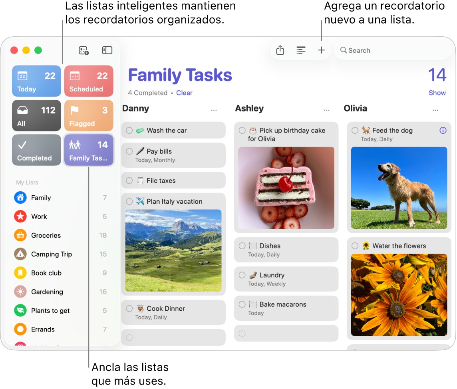Click Show next to the task count
The width and height of the screenshot is (457, 389).
[437, 93]
